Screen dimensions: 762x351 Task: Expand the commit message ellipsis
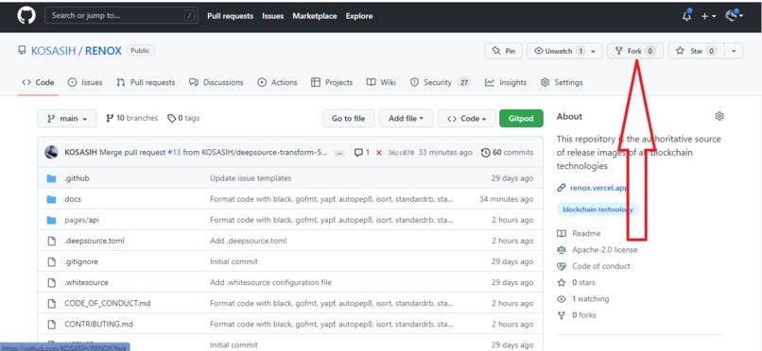click(x=339, y=153)
